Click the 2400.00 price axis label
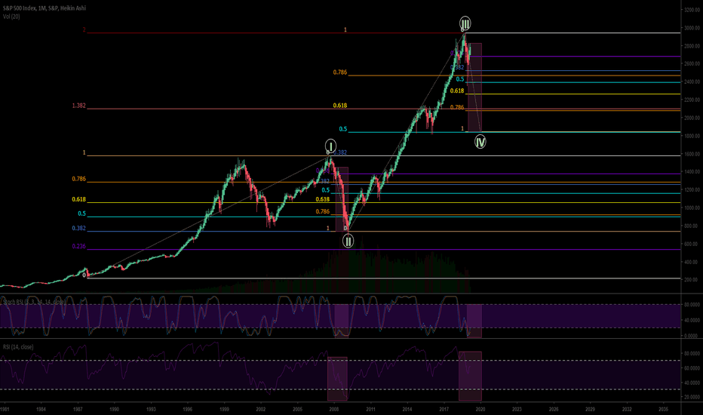Screen dimensions: 703x415 pyautogui.click(x=692, y=82)
